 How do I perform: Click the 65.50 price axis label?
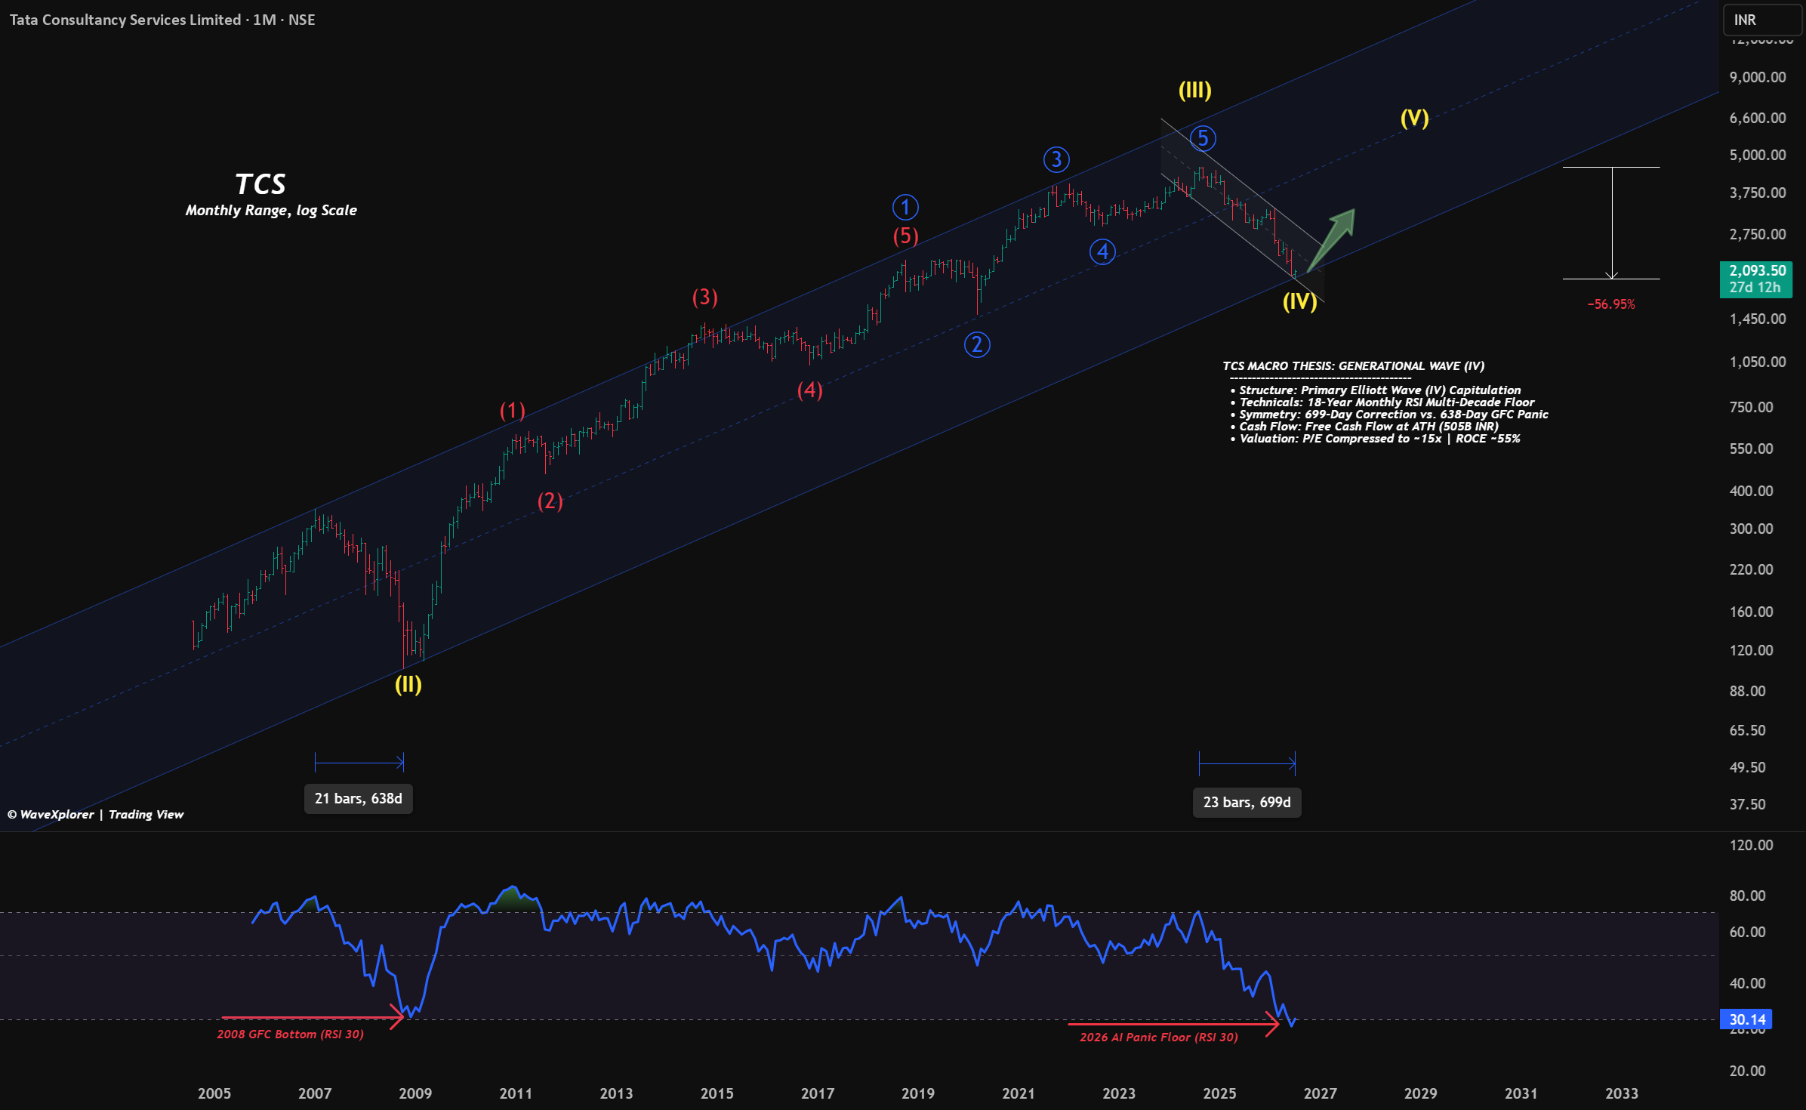click(x=1747, y=730)
